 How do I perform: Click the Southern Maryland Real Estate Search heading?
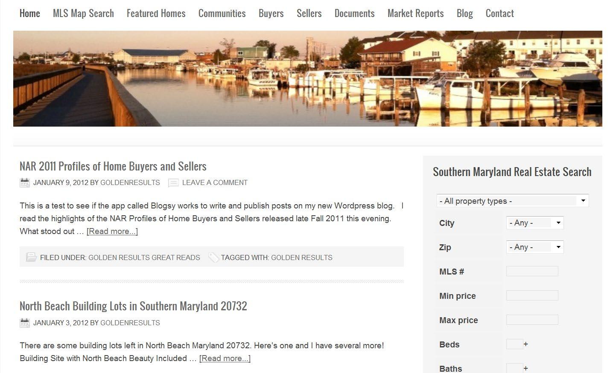click(x=512, y=172)
